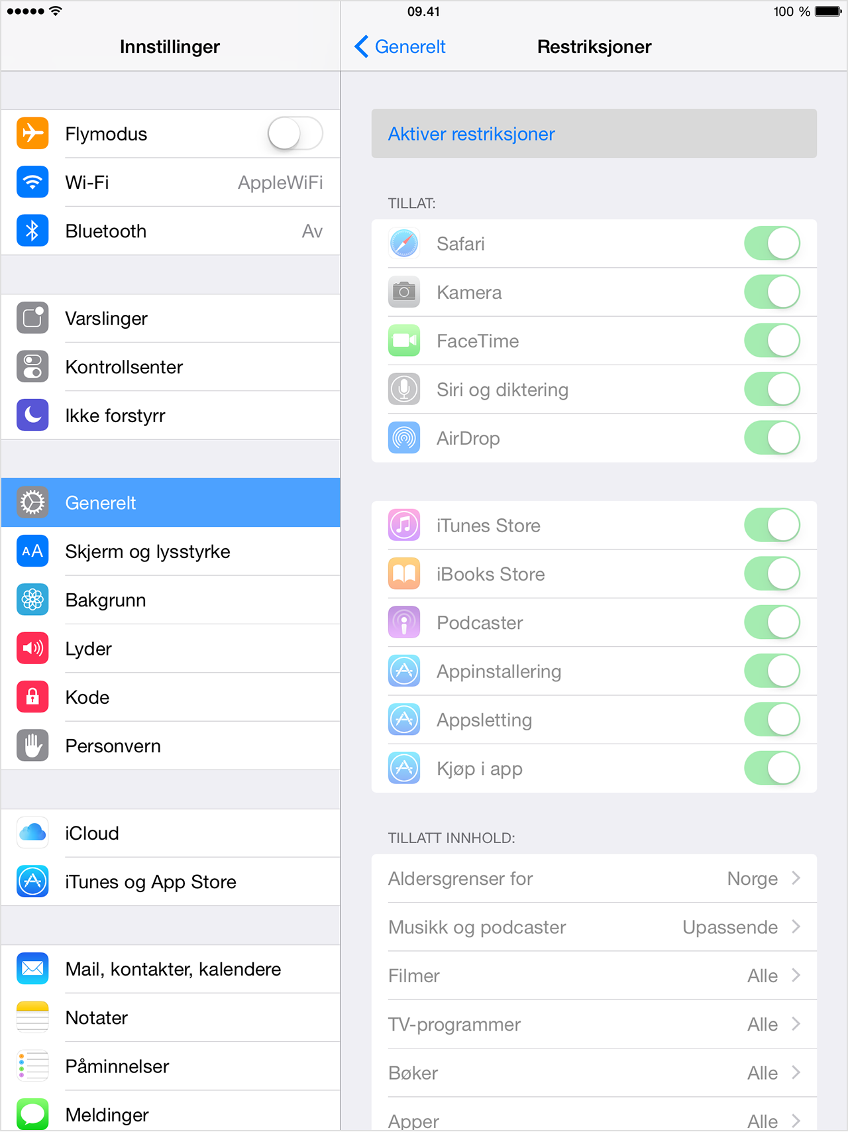Tap the Ikke forstyrr moon icon
This screenshot has width=848, height=1132.
pos(32,416)
